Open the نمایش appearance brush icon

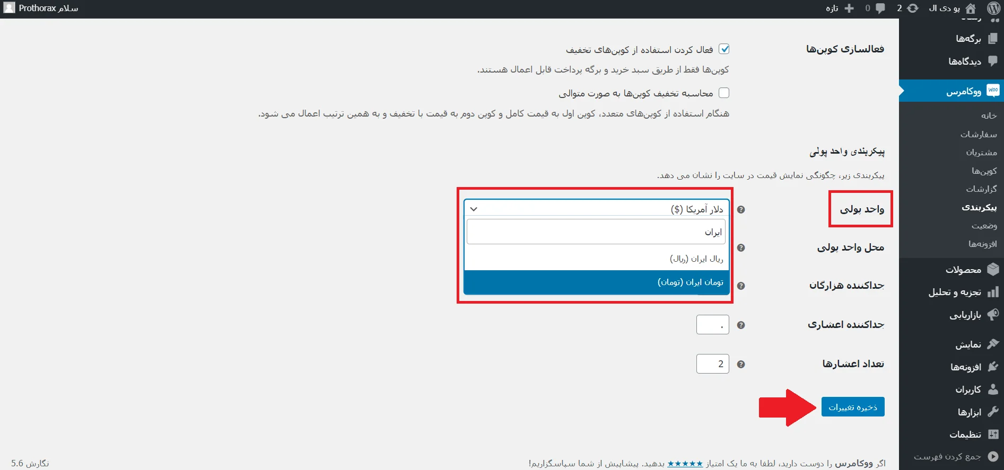(x=993, y=344)
